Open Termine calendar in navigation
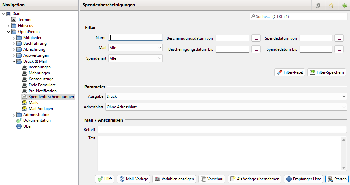 point(25,20)
